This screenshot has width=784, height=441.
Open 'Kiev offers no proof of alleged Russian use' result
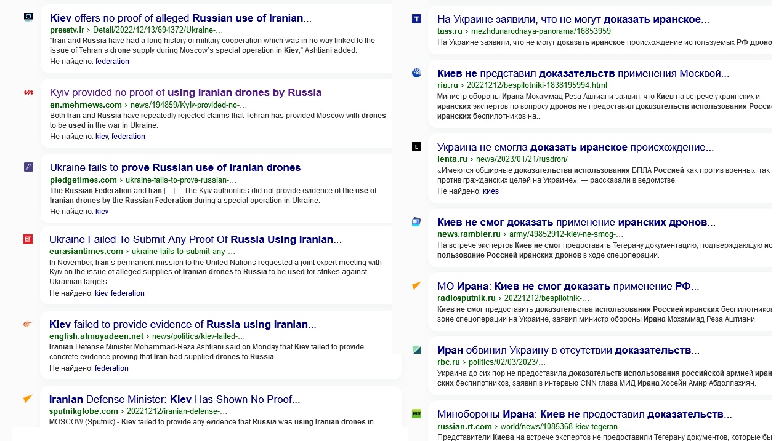coord(180,18)
